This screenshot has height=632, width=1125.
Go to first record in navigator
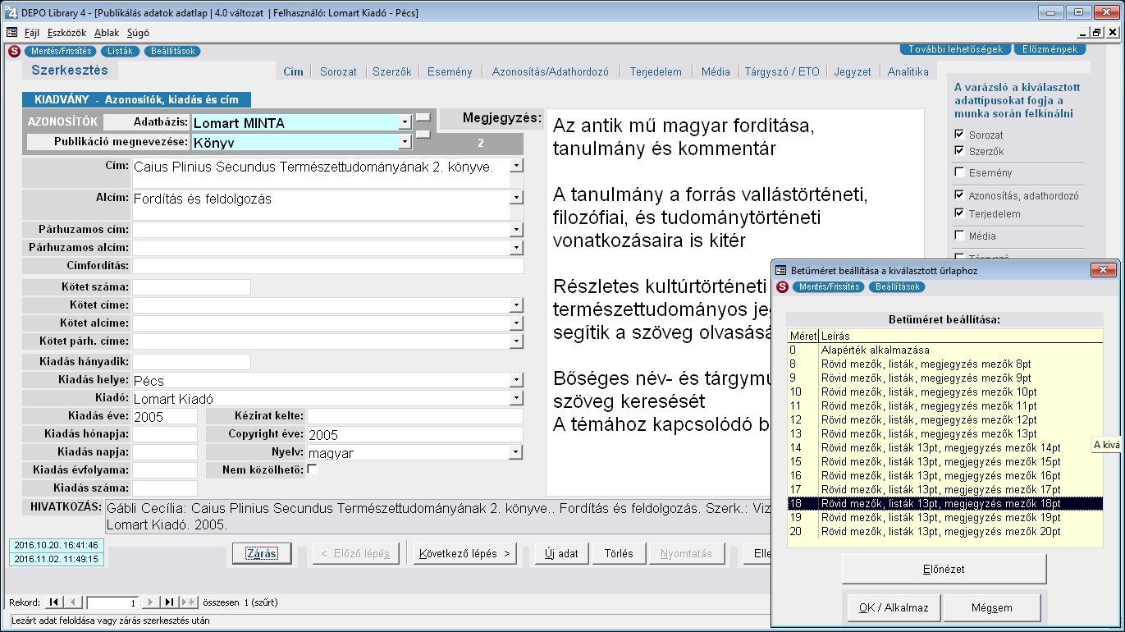[x=54, y=602]
